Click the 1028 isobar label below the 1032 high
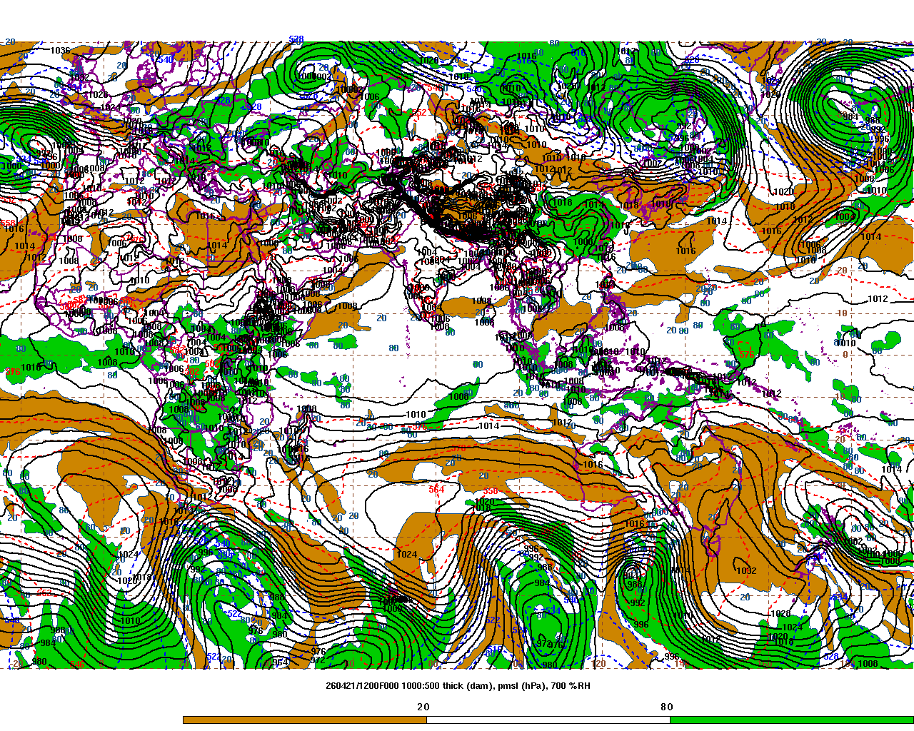 tap(780, 614)
